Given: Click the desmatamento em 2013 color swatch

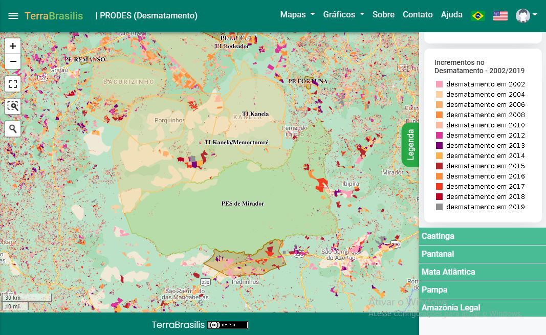Looking at the screenshot, I should [439, 146].
